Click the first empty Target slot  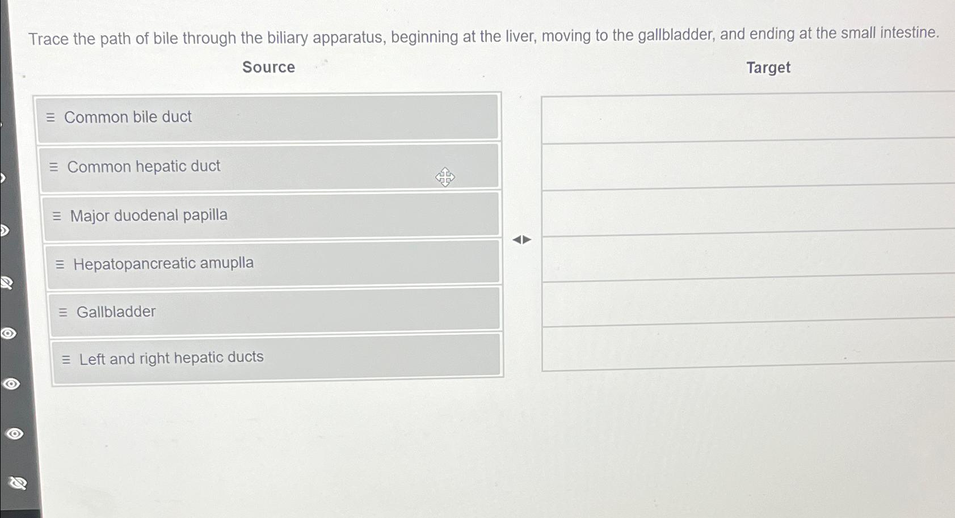coord(748,118)
